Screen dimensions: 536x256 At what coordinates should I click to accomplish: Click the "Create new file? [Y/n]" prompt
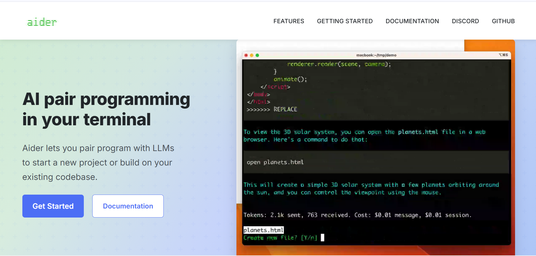280,238
